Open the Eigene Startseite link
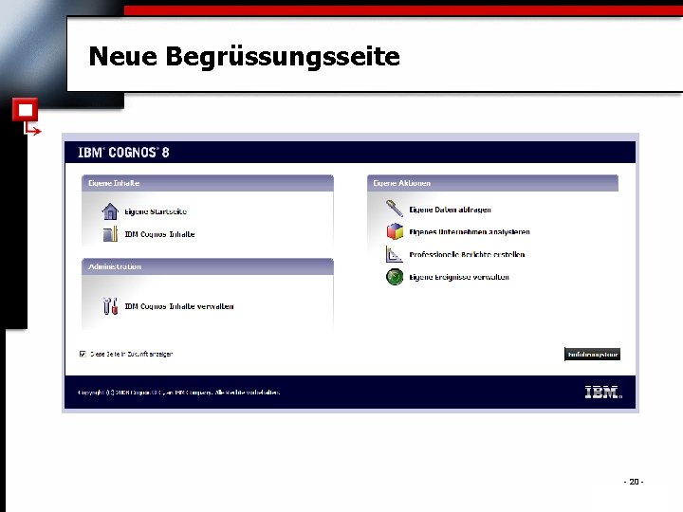Image resolution: width=683 pixels, height=512 pixels. (156, 211)
